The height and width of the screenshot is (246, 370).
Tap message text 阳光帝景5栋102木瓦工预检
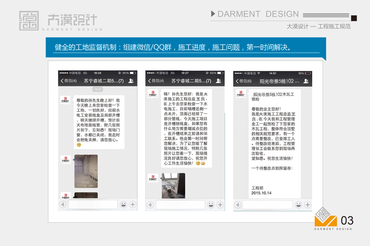point(273,96)
